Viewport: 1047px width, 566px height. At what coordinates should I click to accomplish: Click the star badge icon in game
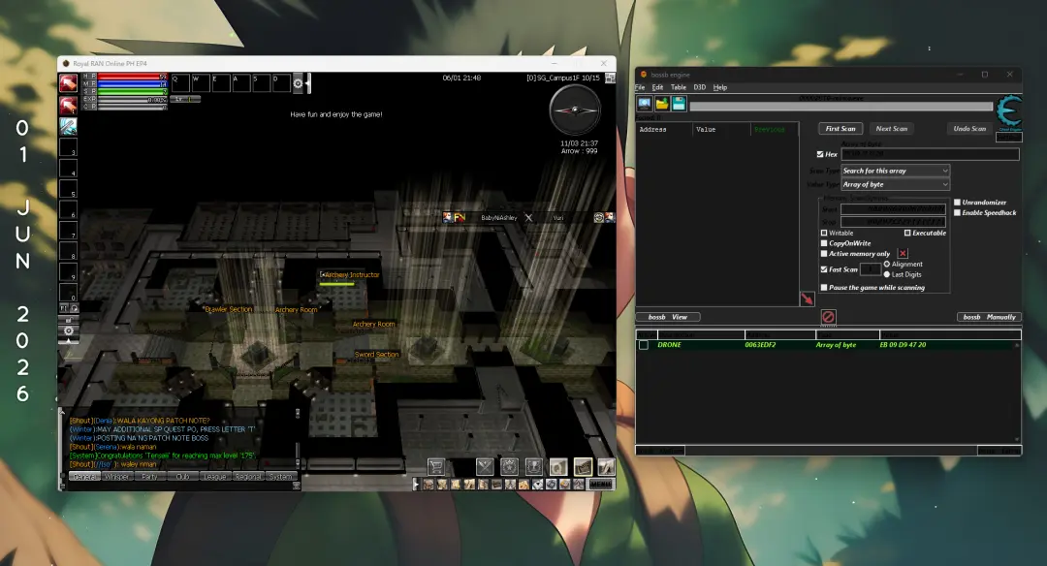coord(510,466)
